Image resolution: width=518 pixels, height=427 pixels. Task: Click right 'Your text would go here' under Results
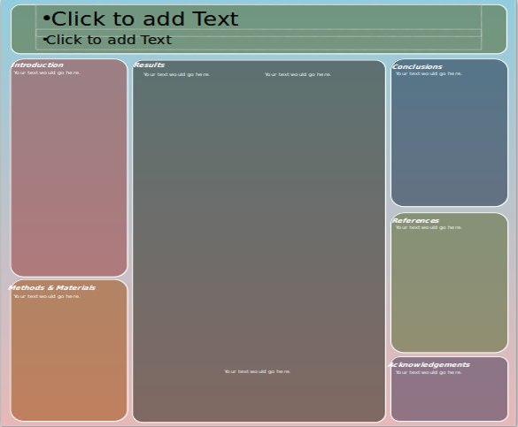(x=298, y=74)
